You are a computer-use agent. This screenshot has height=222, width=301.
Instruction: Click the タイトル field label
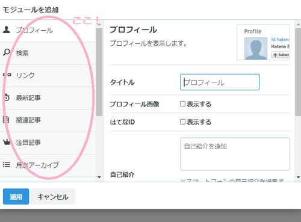point(122,82)
